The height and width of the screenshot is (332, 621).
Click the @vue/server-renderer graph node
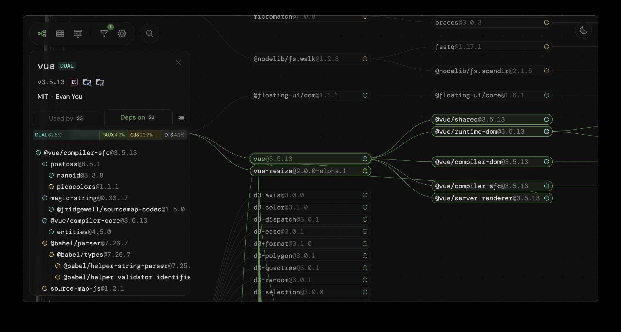[x=492, y=198]
